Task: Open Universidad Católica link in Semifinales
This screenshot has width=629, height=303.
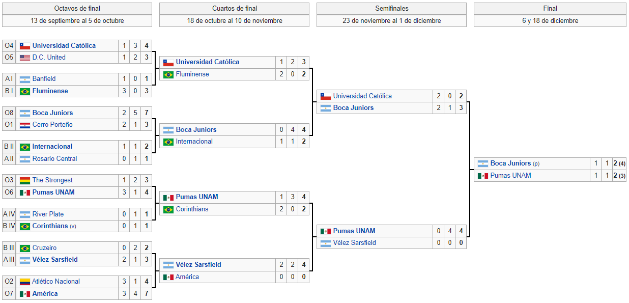Action: click(x=362, y=96)
